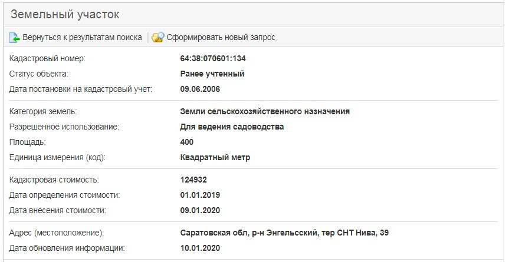Screen dimensions: 506x262
Task: Select the status value "Ранее учтенный"
Action: 212,74
